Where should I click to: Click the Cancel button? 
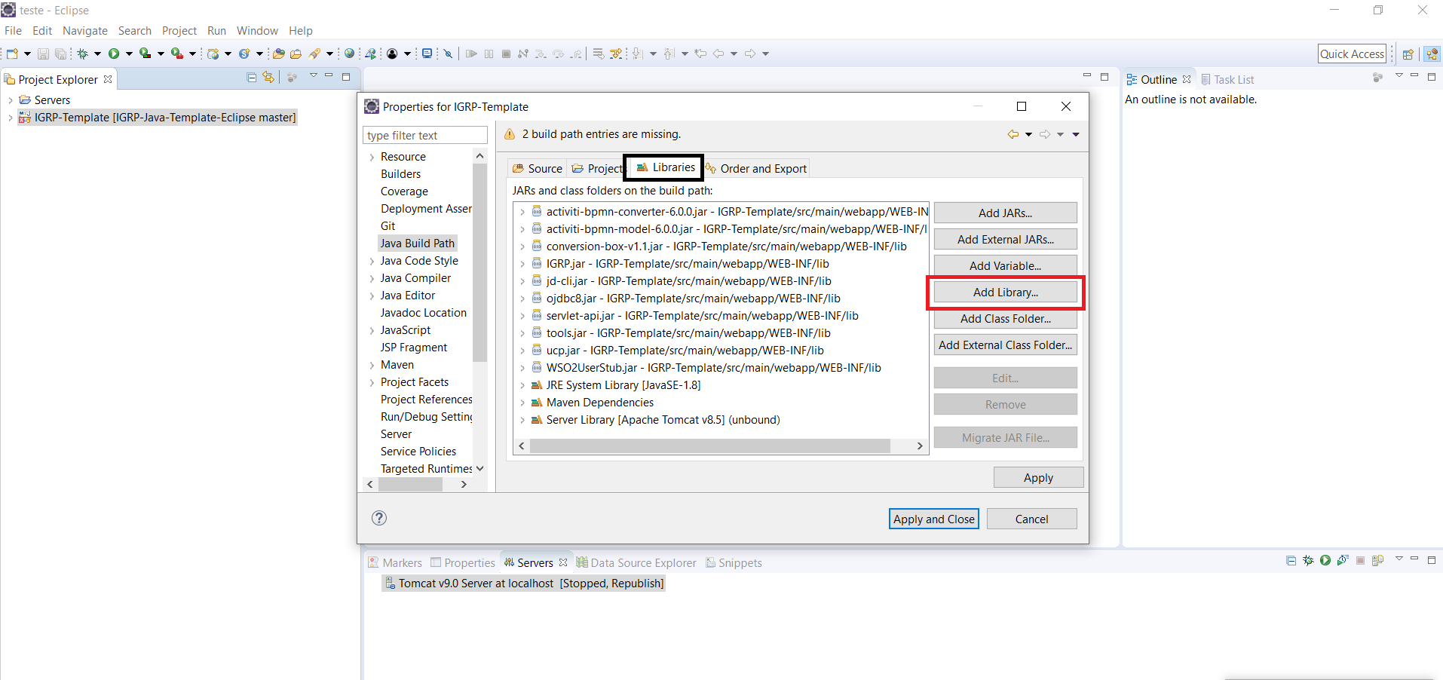(1031, 519)
